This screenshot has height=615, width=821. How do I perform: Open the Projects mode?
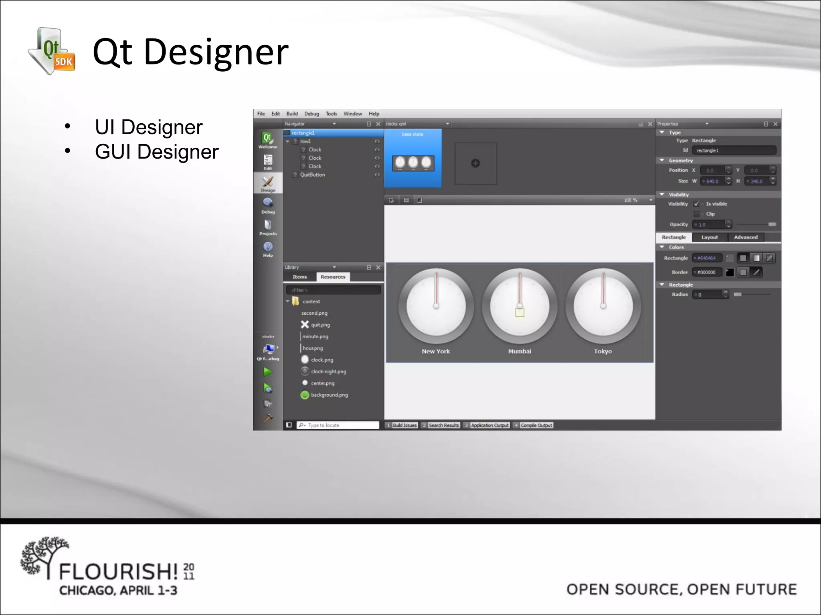[268, 227]
